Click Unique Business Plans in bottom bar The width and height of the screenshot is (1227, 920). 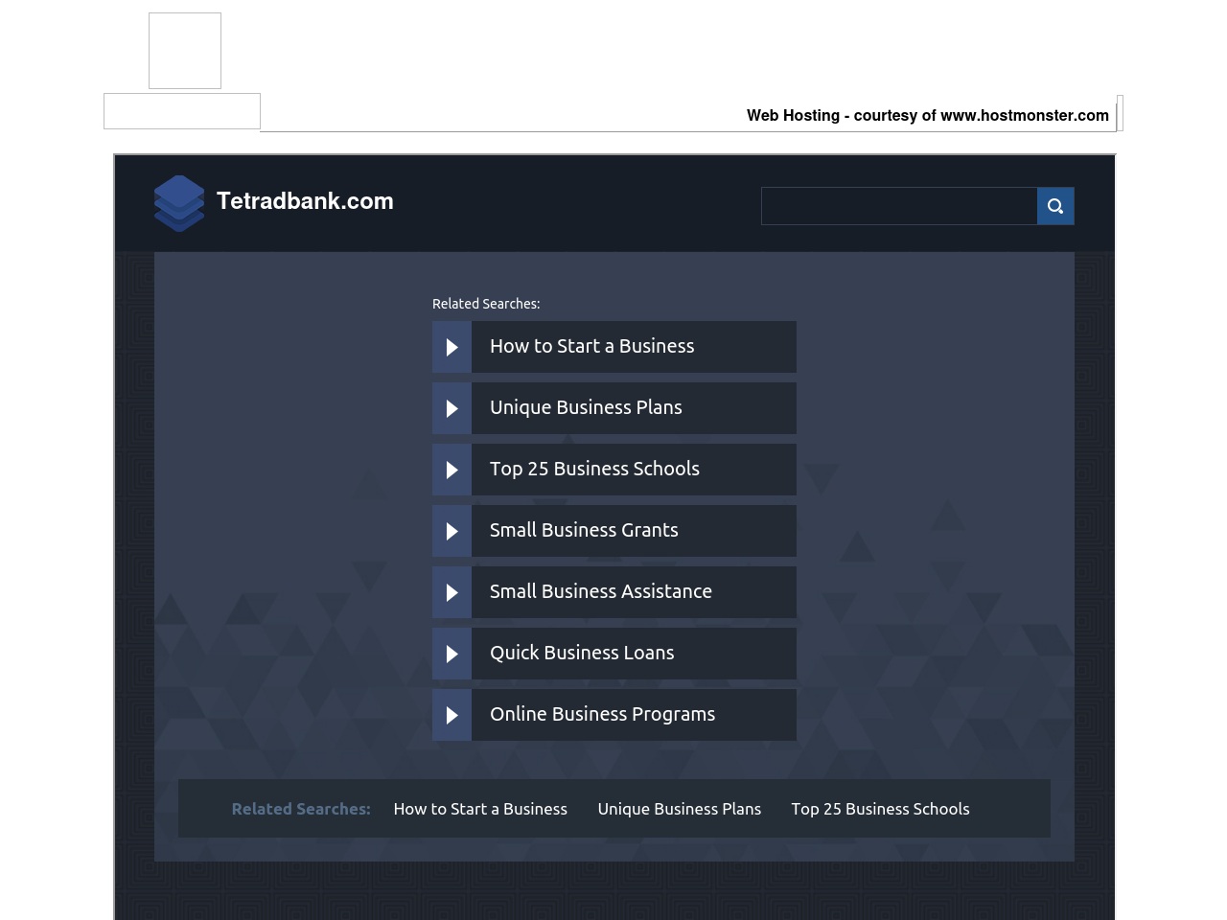pos(679,809)
